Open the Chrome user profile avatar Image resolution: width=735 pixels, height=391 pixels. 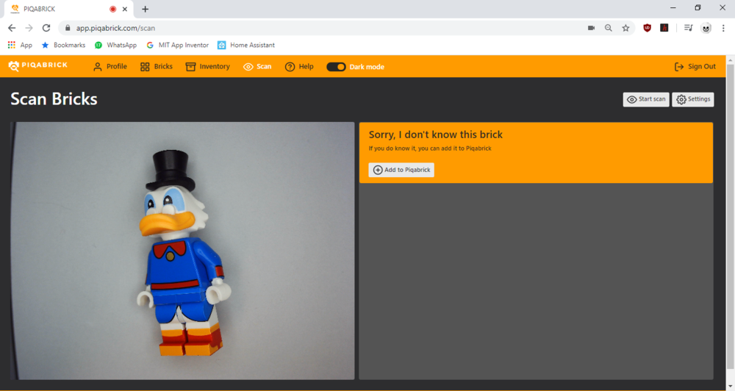click(706, 28)
